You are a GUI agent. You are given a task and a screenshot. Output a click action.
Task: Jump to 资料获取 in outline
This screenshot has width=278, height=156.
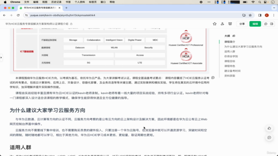pyautogui.click(x=230, y=76)
